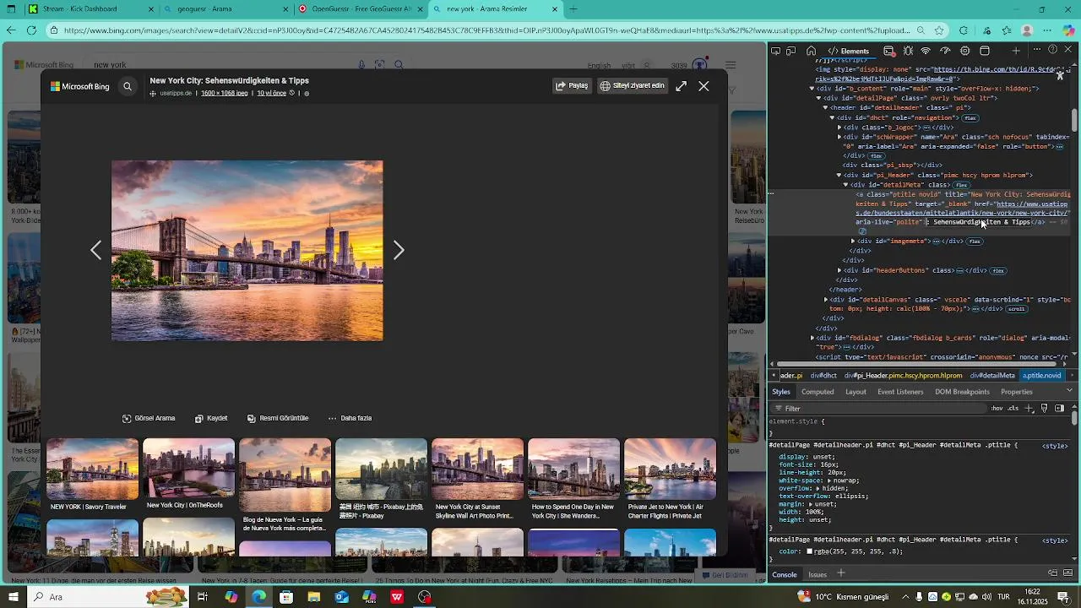Toggle .cls class editor
Image resolution: width=1081 pixels, height=608 pixels.
pos(1013,408)
